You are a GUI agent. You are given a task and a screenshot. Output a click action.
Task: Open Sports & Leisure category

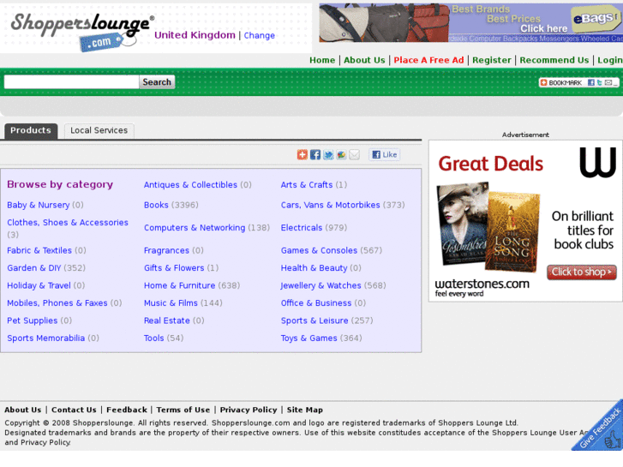pos(314,320)
